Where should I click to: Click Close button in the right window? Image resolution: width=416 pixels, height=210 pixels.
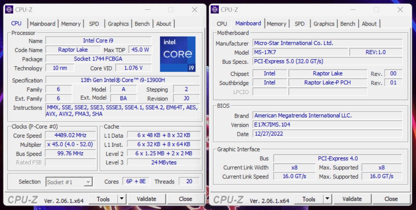click(x=391, y=199)
